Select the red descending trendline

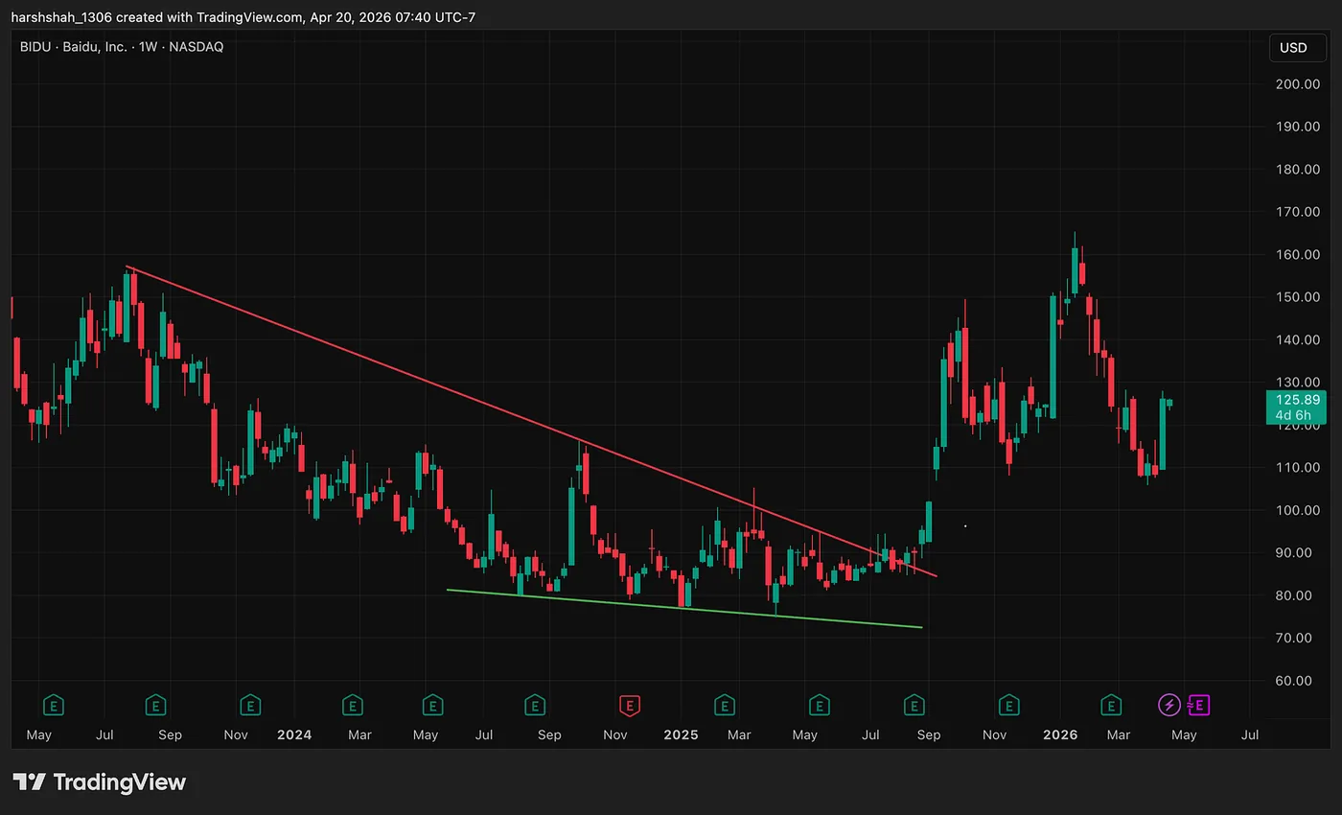pos(532,421)
